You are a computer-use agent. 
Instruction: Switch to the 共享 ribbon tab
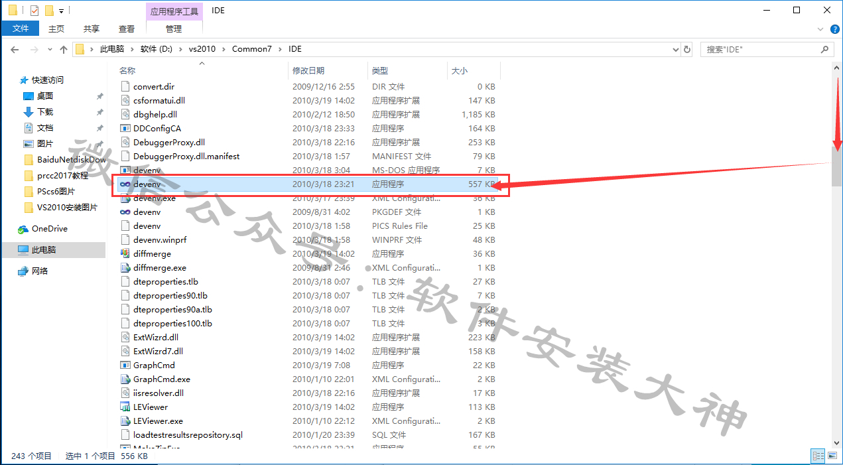[x=92, y=29]
